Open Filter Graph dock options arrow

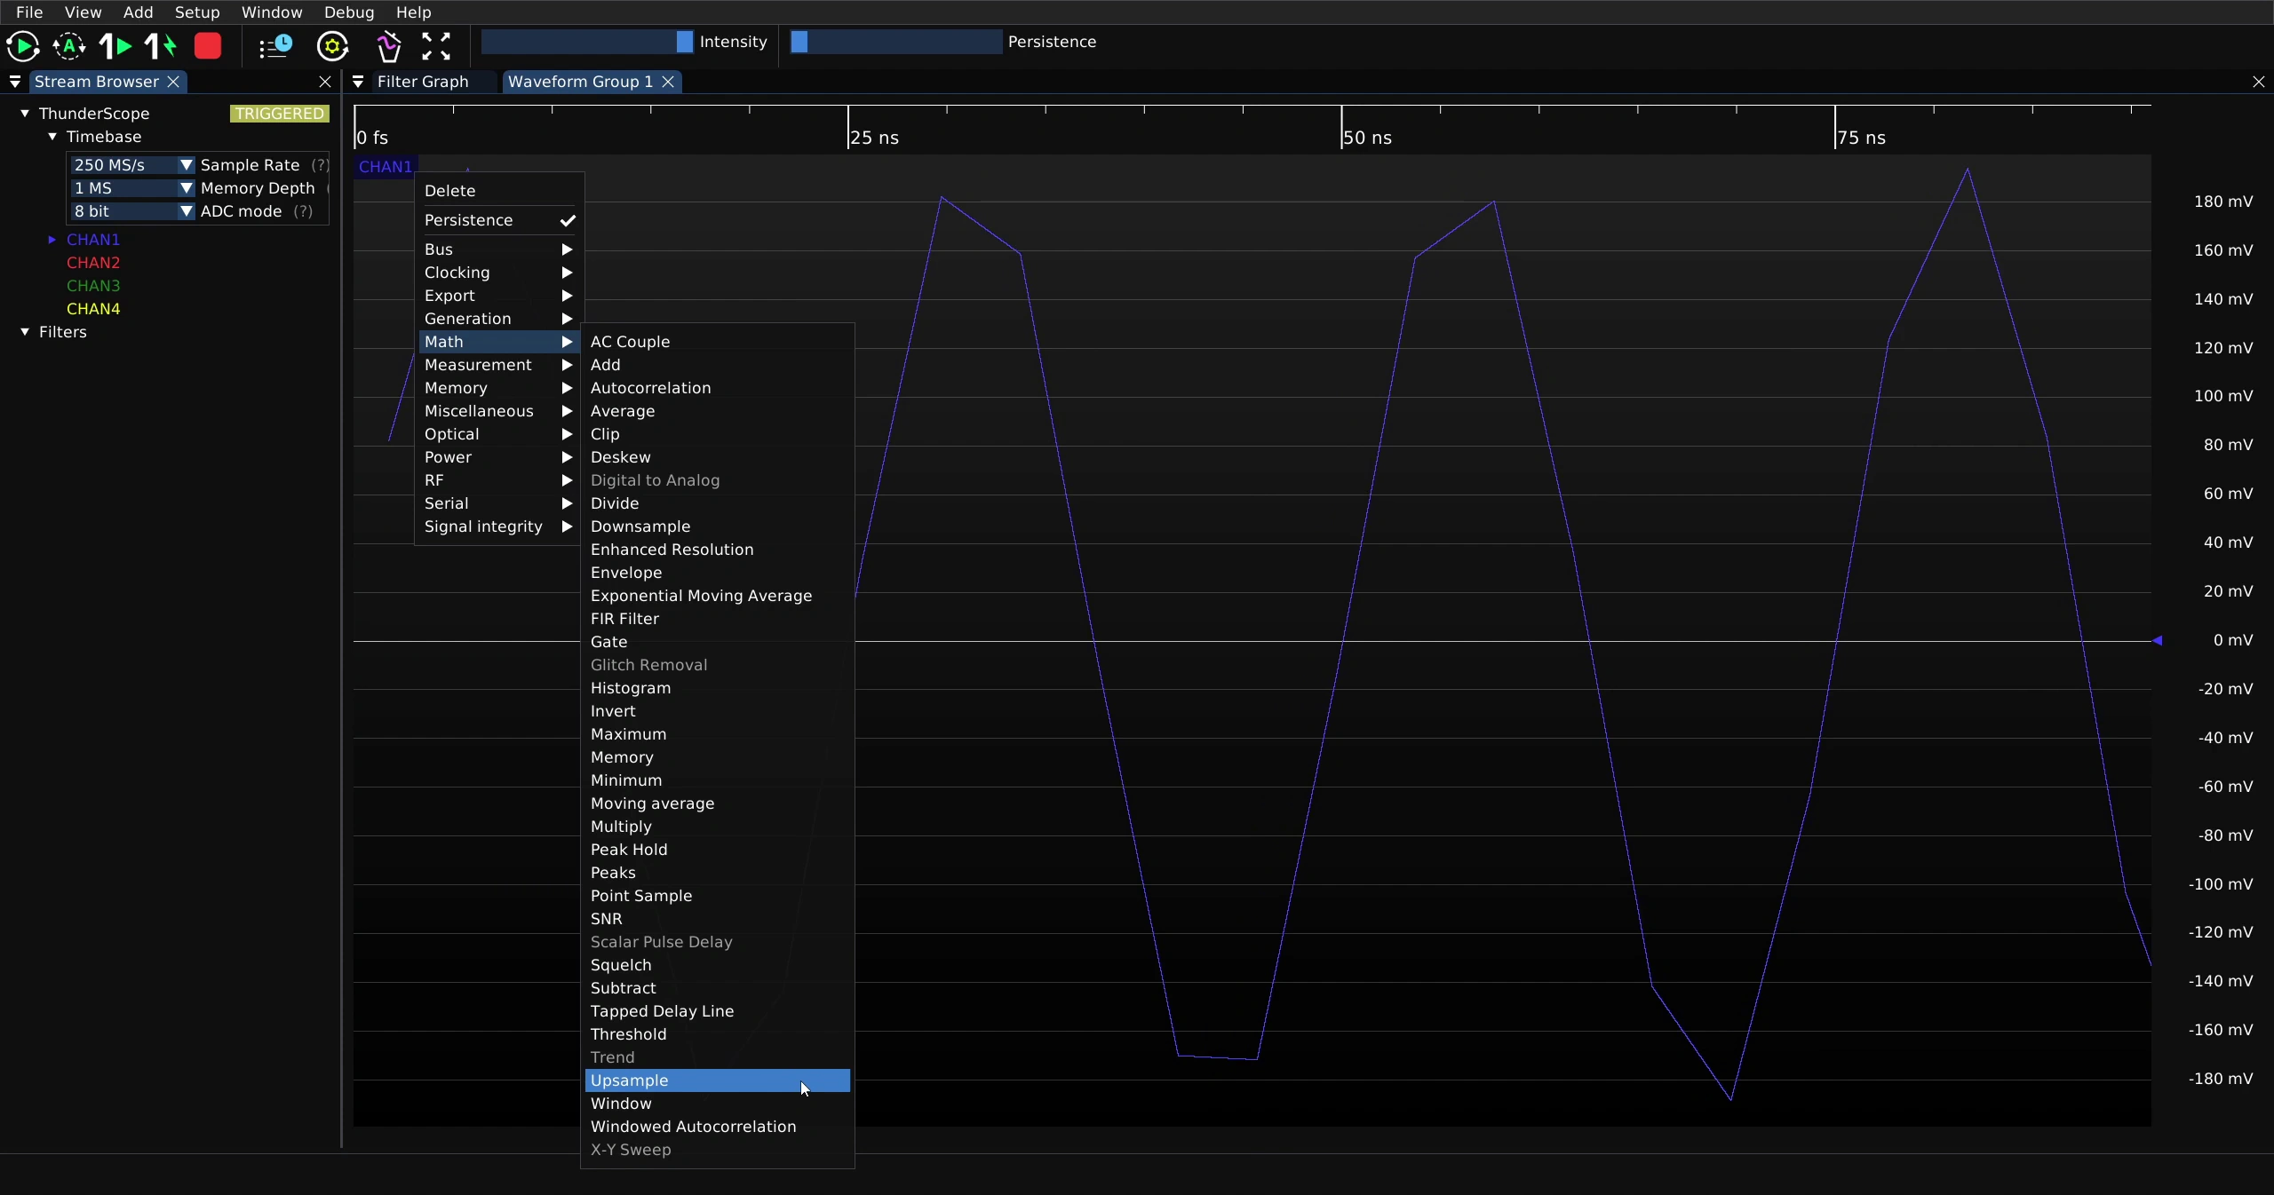(358, 82)
